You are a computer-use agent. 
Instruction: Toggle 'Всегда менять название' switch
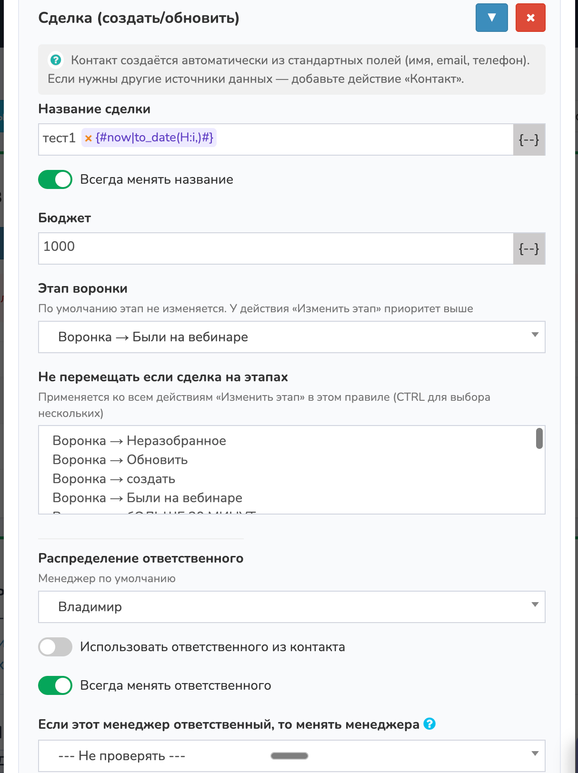tap(55, 179)
